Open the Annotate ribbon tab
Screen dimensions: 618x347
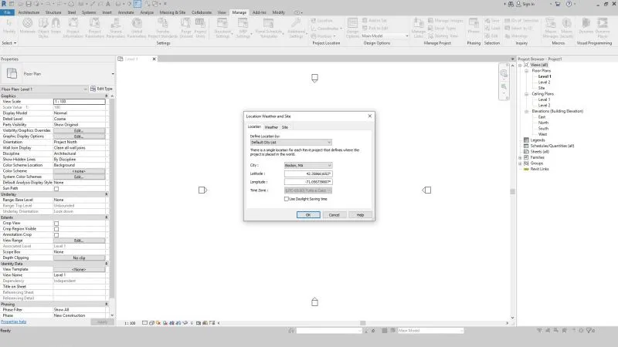tap(126, 12)
